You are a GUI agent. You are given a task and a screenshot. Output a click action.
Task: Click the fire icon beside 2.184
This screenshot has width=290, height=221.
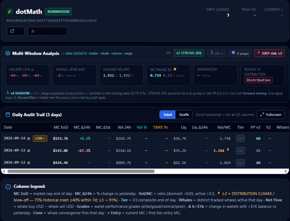pos(228,149)
